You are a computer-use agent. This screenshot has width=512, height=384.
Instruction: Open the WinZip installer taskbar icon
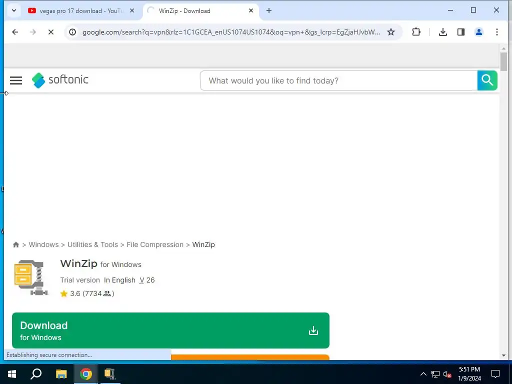coord(110,374)
